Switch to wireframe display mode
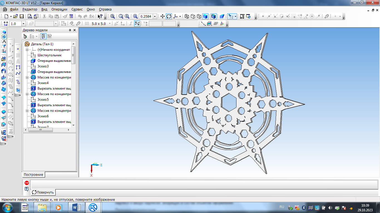This screenshot has width=380, height=213. [187, 16]
